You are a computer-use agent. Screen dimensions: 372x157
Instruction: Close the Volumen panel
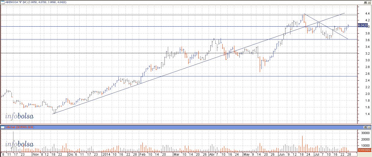point(369,127)
